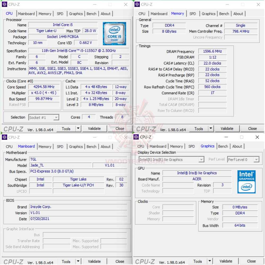Screen dimensions: 265x265
Task: Expand the Perf Level 0 dropdown
Action: click(x=257, y=159)
